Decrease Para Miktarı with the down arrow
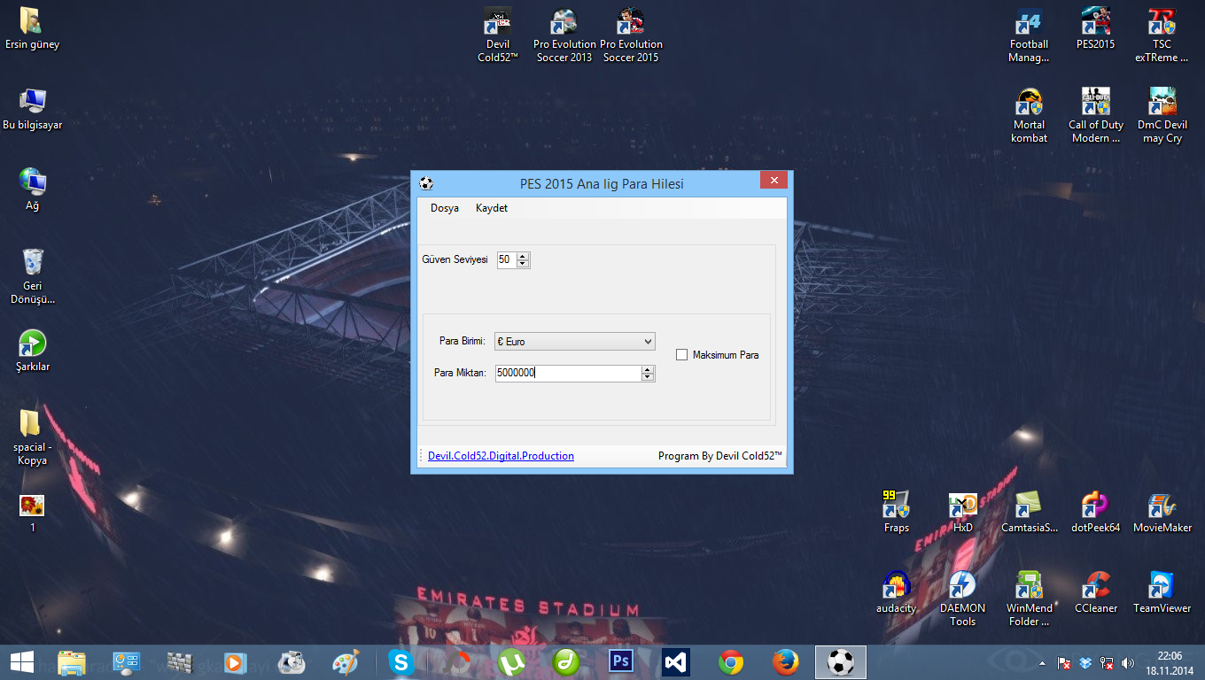The height and width of the screenshot is (680, 1205). 648,378
